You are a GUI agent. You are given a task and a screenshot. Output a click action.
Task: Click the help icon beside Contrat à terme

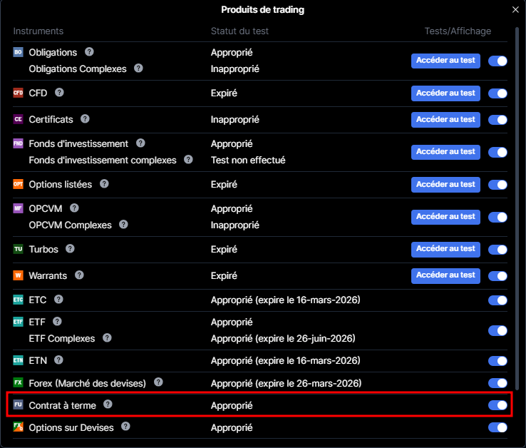pyautogui.click(x=108, y=404)
